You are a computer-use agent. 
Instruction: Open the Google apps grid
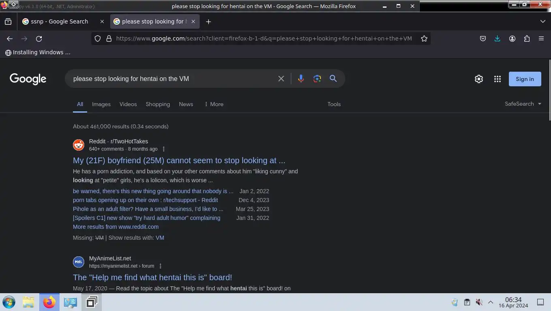[498, 79]
